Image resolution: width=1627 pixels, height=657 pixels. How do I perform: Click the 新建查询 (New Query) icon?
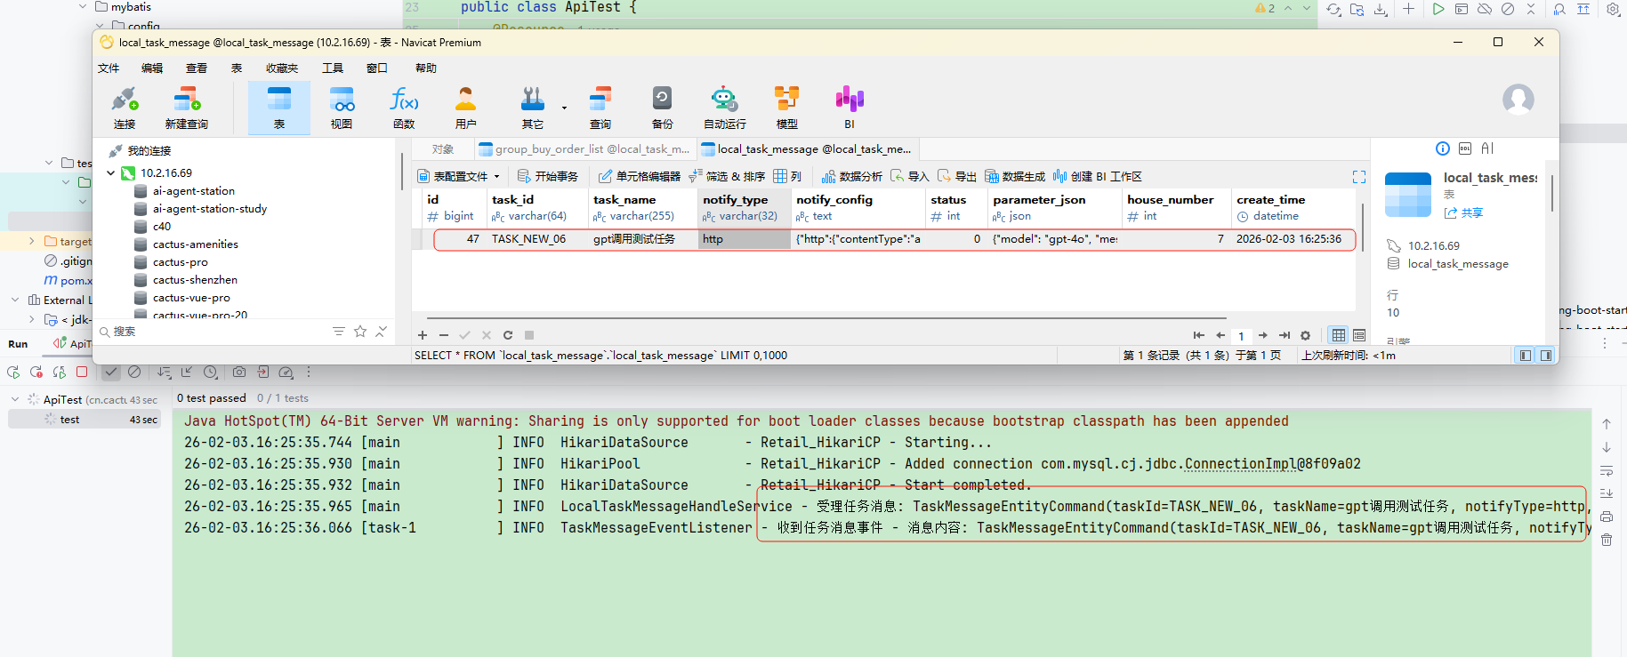186,108
